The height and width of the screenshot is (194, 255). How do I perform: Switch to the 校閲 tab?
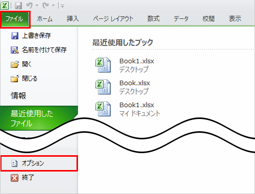[209, 18]
